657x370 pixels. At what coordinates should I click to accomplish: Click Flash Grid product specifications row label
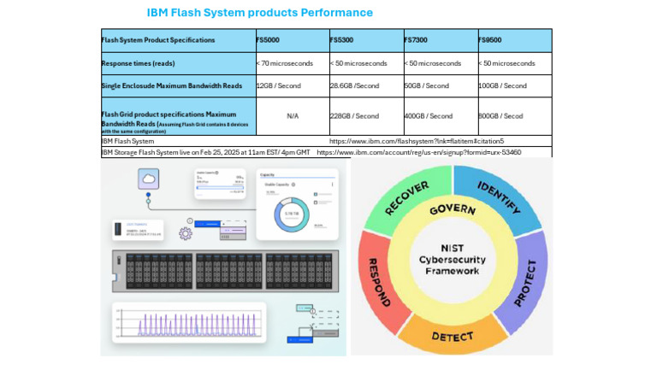click(179, 116)
